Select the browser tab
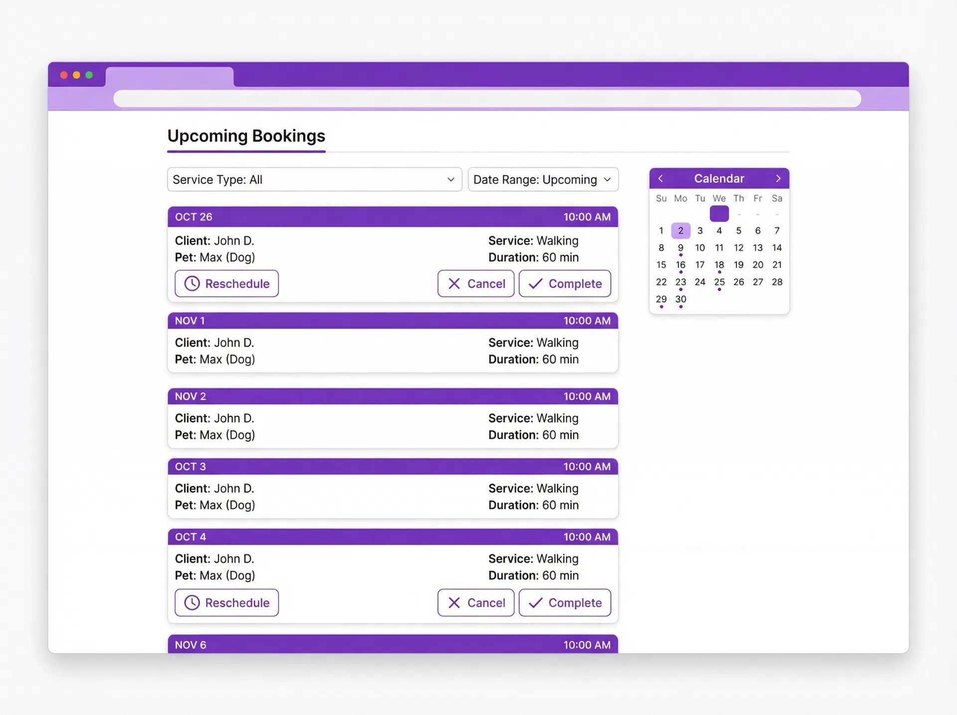This screenshot has height=715, width=957. [x=169, y=76]
